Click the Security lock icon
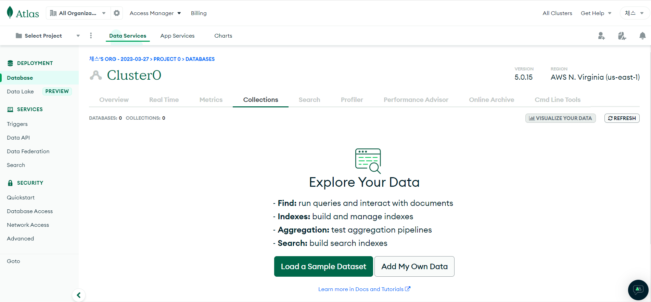 pyautogui.click(x=10, y=183)
